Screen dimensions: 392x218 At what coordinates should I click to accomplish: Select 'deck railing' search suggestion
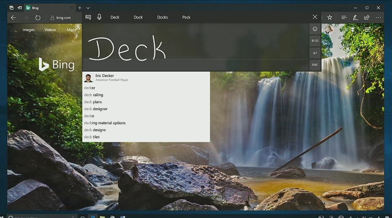pyautogui.click(x=94, y=95)
